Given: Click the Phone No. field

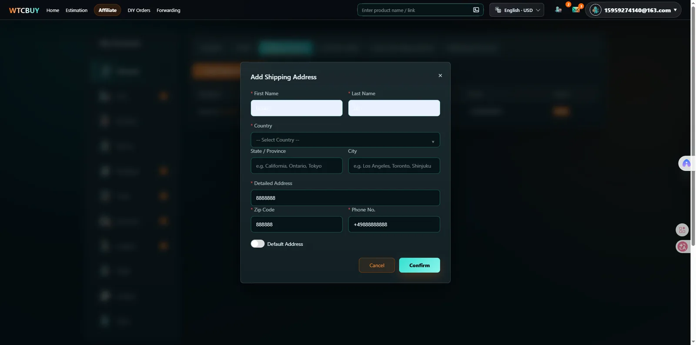Looking at the screenshot, I should pos(394,224).
